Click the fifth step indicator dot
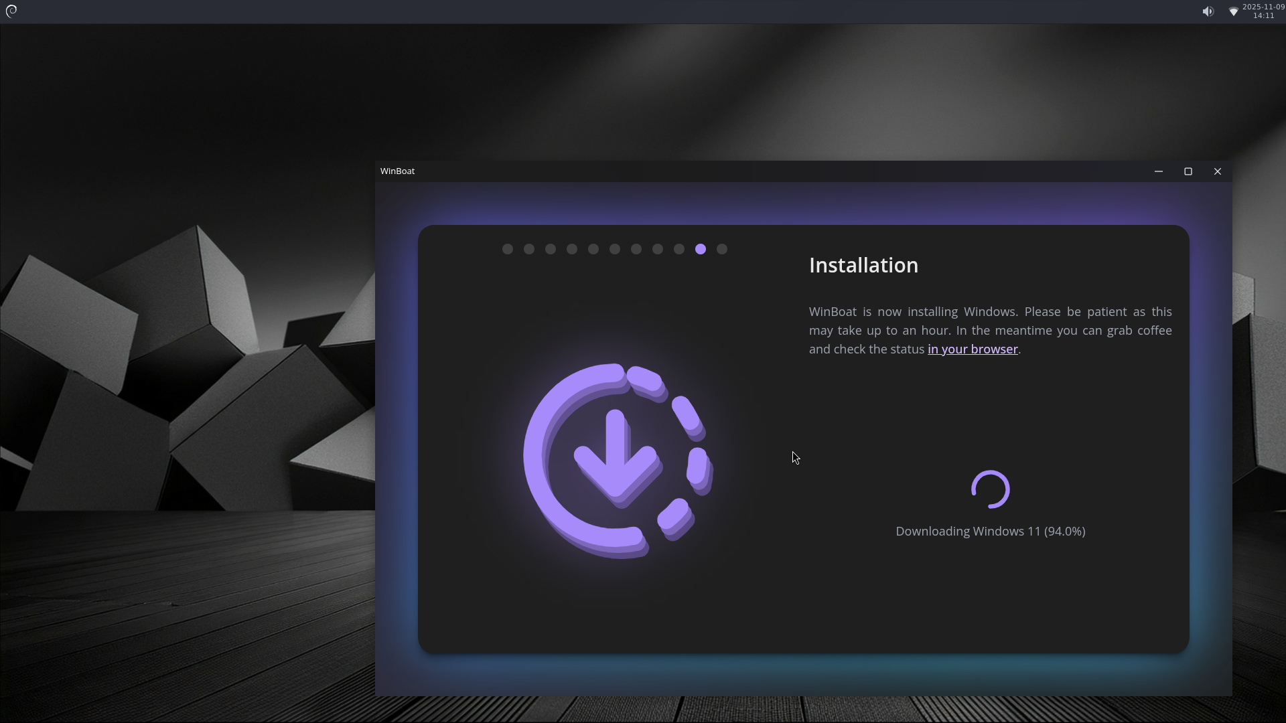Viewport: 1286px width, 723px height. [593, 249]
